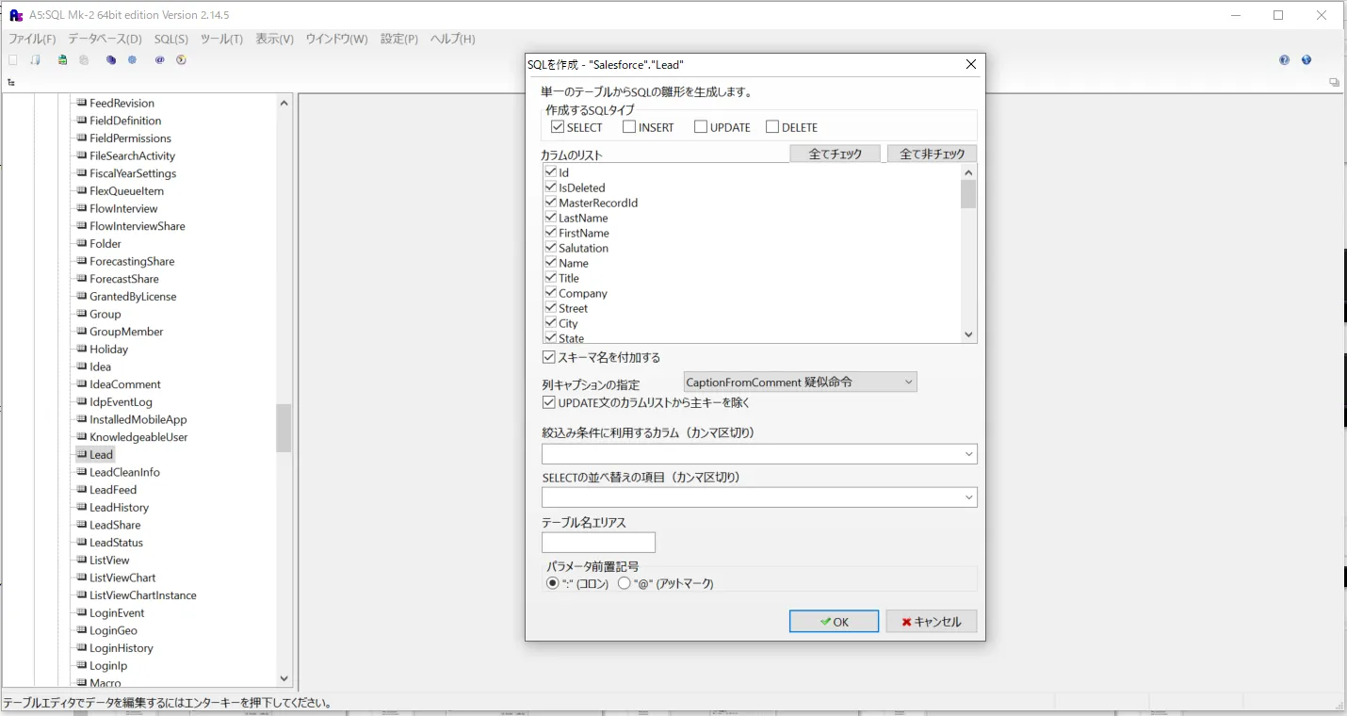Enable the INSERT SQL type checkbox
The height and width of the screenshot is (716, 1347).
click(x=629, y=126)
